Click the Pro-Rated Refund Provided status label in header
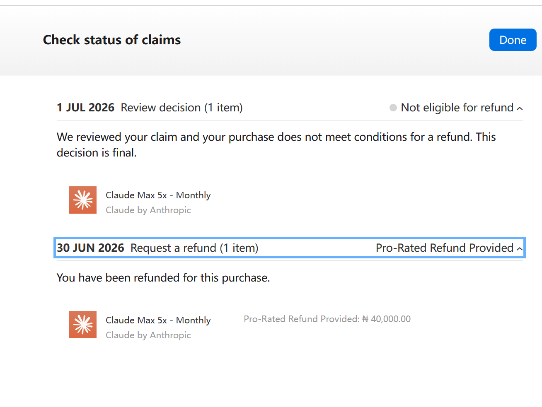 pos(445,248)
